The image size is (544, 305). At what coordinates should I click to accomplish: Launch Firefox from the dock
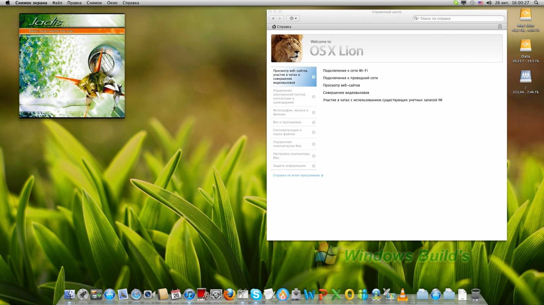[230, 294]
